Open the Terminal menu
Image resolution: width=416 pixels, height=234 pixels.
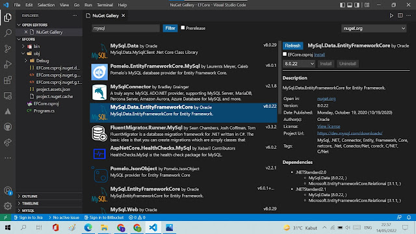[105, 5]
